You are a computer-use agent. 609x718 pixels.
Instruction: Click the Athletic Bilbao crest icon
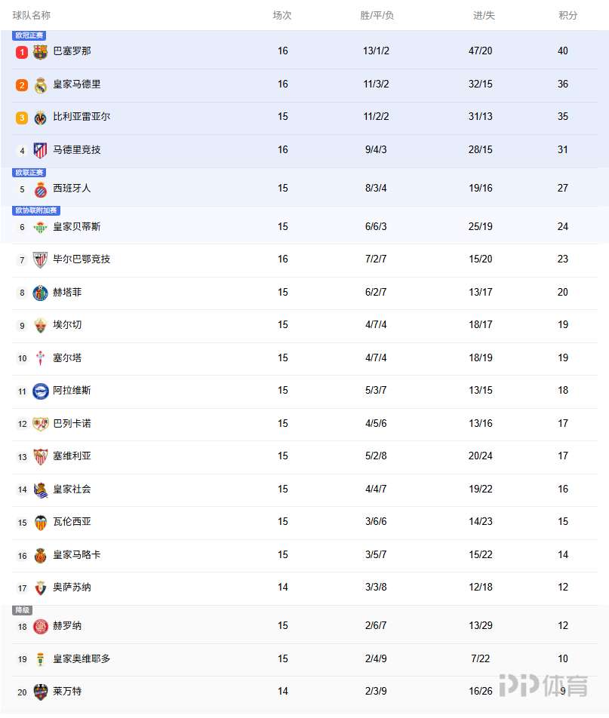(x=41, y=259)
